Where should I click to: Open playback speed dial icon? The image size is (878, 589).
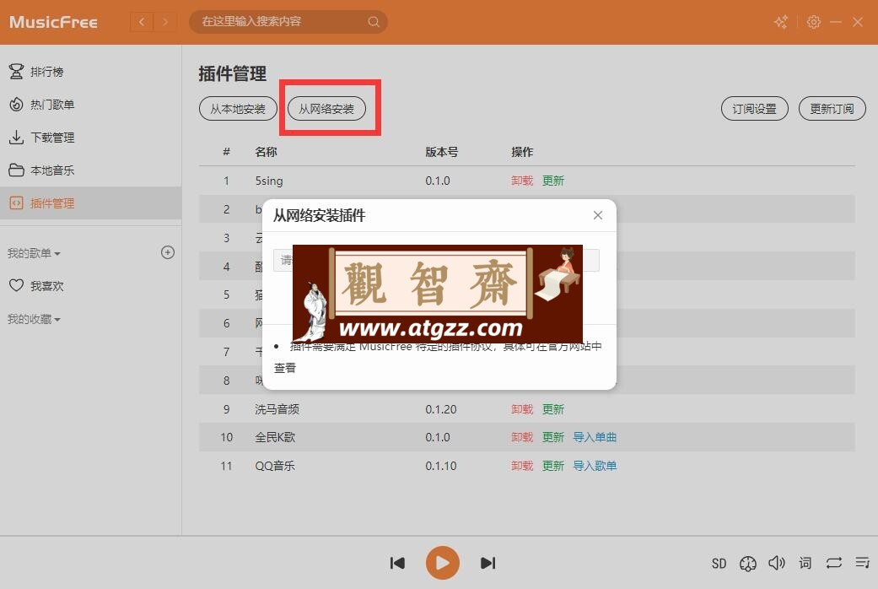pos(748,563)
